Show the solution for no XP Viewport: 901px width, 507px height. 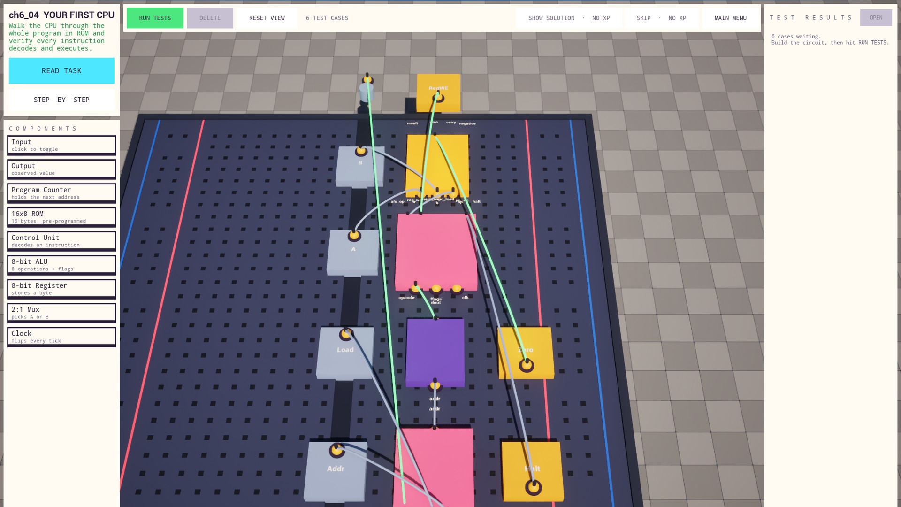coord(569,18)
